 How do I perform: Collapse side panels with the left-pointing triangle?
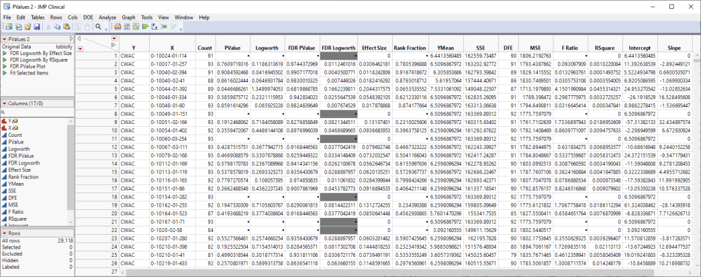(x=79, y=39)
